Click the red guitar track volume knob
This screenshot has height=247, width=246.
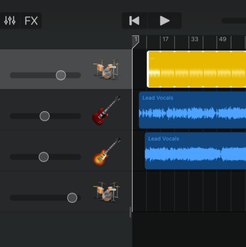point(45,116)
